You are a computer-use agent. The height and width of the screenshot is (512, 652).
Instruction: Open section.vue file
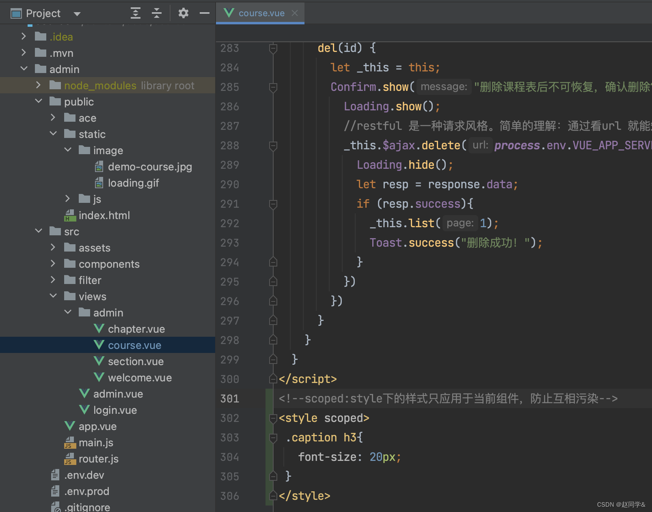136,361
